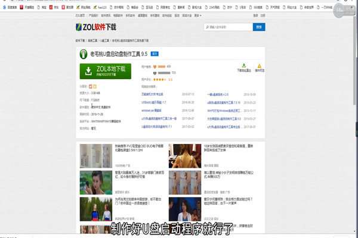The width and height of the screenshot is (358, 238).
Task: Open 产品报价 in the top navigation
Action: (x=94, y=15)
